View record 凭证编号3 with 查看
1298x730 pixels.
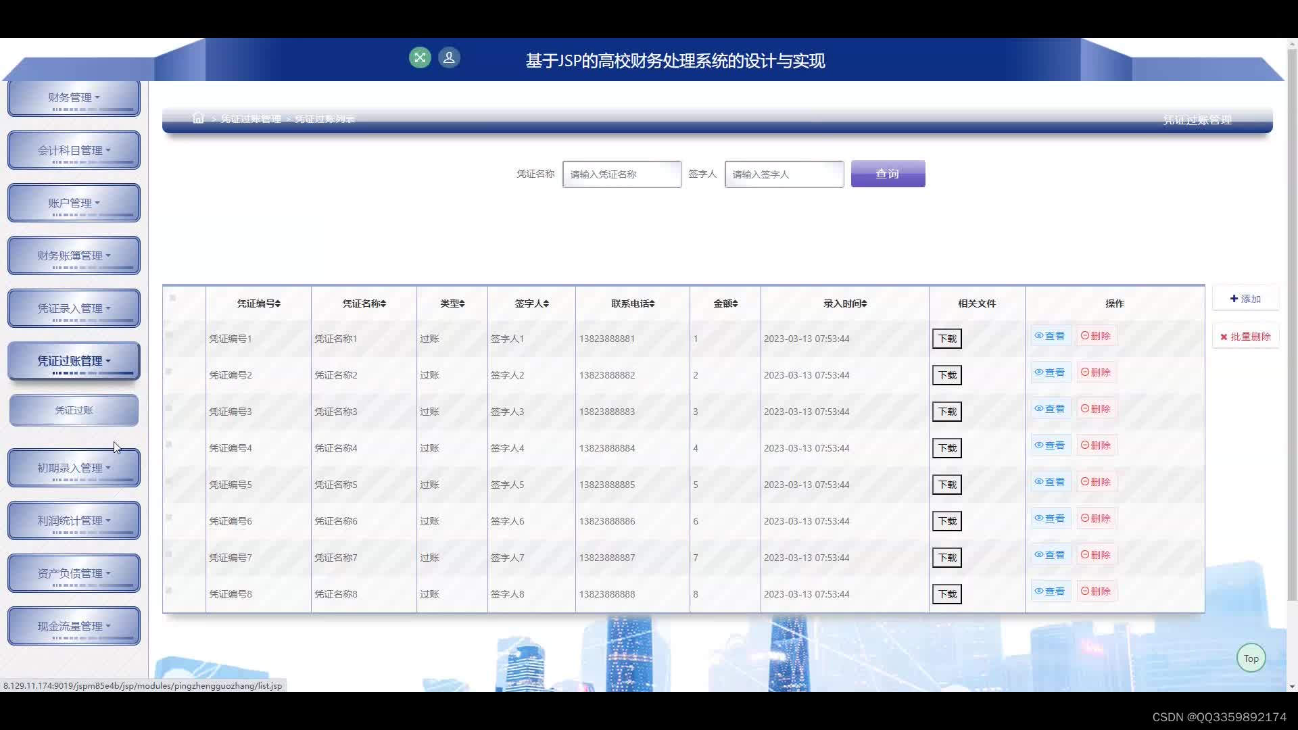(1050, 409)
